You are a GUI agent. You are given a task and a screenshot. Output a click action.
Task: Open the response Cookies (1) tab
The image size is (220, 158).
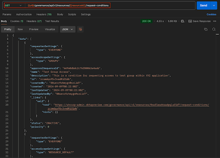17,21
